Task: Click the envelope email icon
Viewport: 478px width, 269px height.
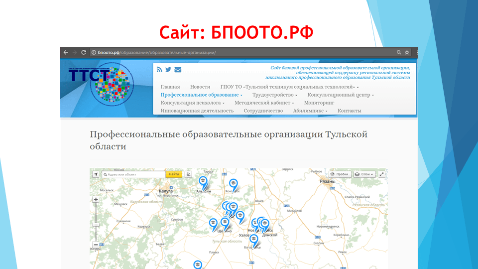Action: [x=178, y=70]
